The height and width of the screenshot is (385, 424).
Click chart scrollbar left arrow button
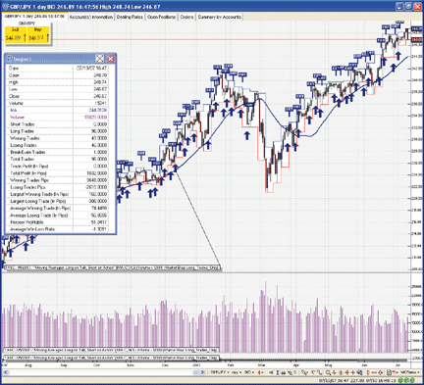[x=5, y=372]
